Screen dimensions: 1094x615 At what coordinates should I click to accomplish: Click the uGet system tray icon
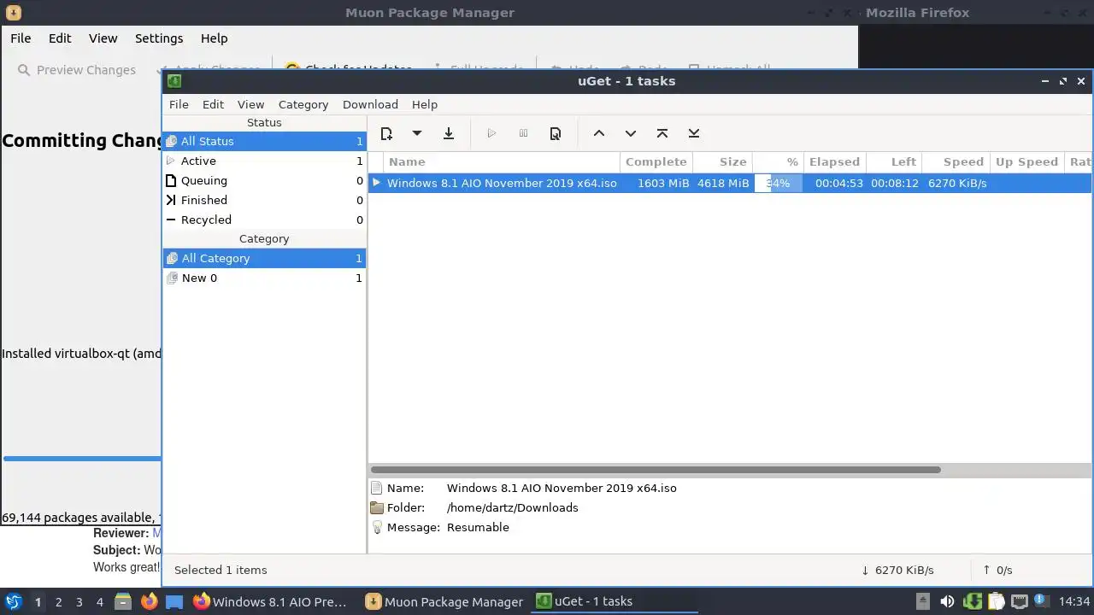(x=972, y=601)
